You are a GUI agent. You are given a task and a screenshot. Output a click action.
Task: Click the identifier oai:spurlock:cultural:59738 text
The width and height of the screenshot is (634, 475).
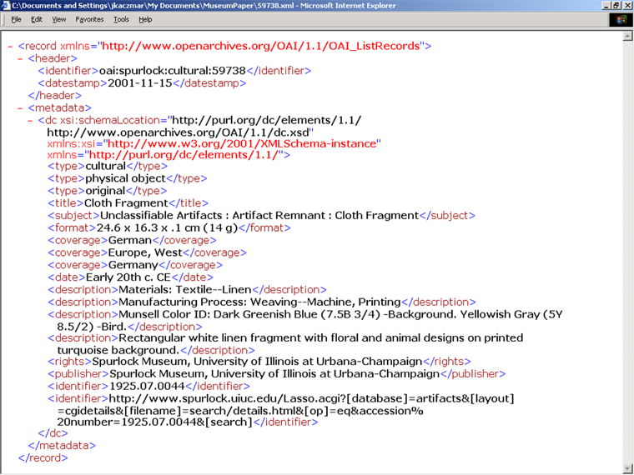tap(172, 71)
